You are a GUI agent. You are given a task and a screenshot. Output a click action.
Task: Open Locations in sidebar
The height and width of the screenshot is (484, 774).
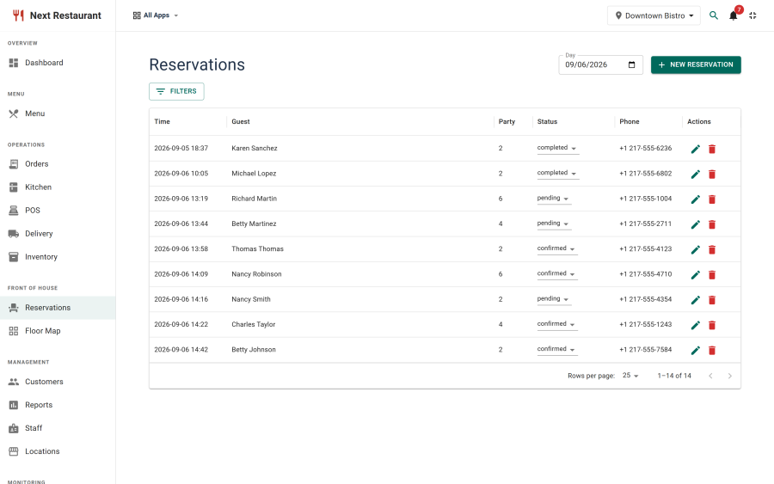click(58, 451)
